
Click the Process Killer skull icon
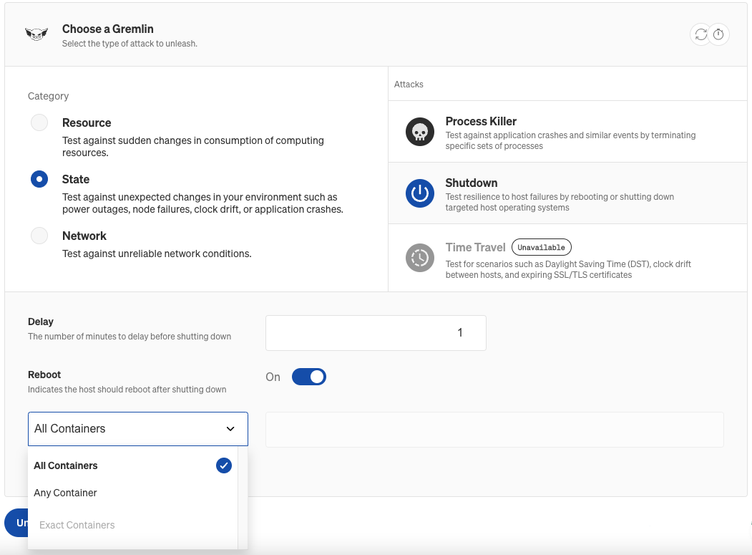coord(420,131)
